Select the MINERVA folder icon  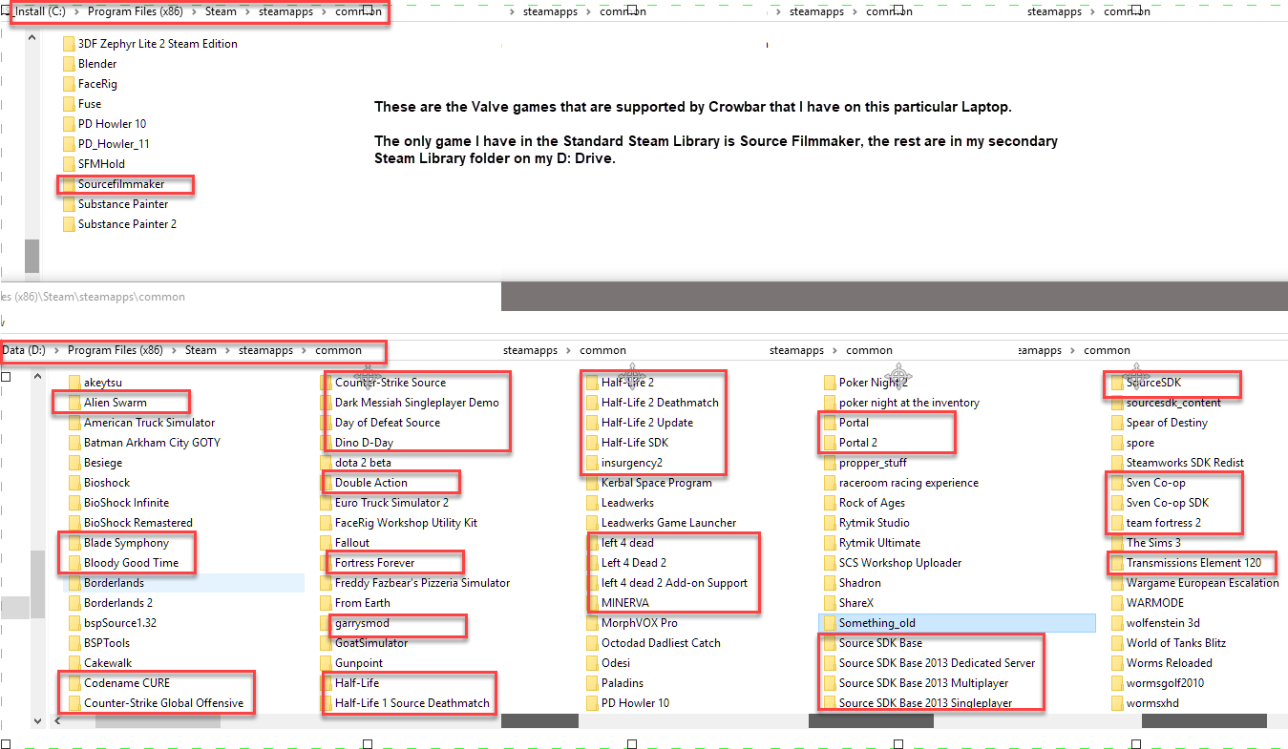coord(592,603)
